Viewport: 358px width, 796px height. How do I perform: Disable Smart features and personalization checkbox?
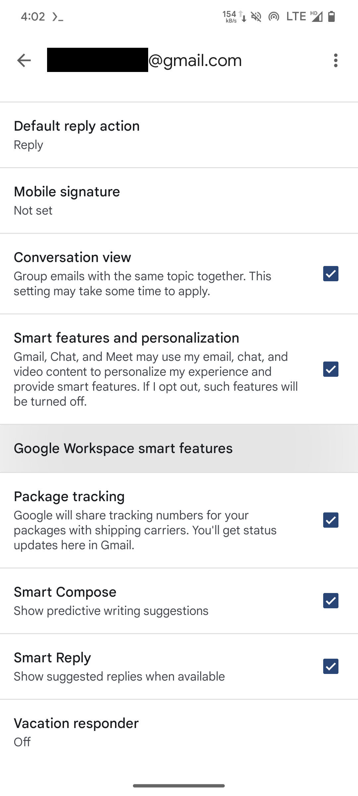tap(330, 369)
